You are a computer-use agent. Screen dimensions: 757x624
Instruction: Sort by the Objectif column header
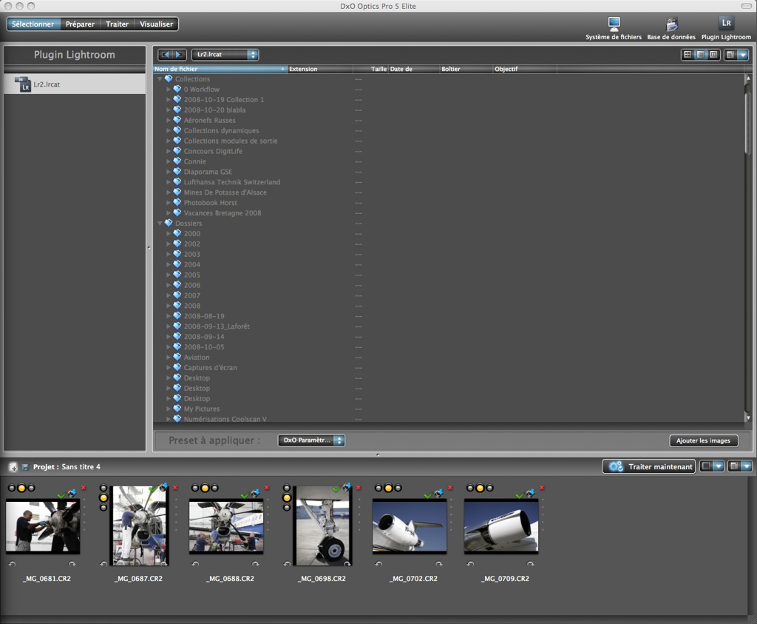[x=525, y=69]
